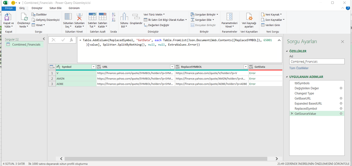Click Verileri Girin

[x=271, y=25]
